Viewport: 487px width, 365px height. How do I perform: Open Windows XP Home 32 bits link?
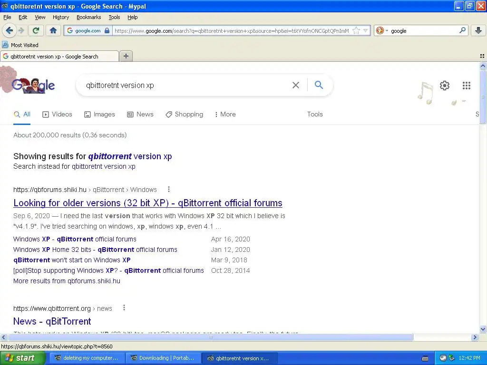pyautogui.click(x=95, y=250)
